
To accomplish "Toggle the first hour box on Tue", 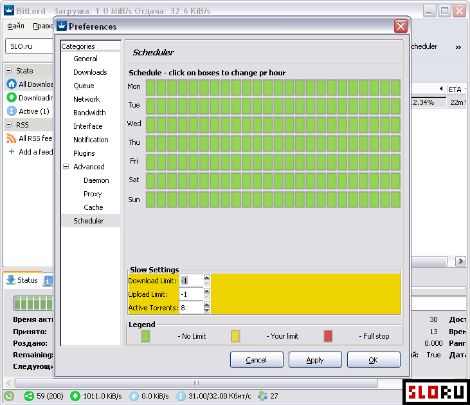I will coord(150,106).
